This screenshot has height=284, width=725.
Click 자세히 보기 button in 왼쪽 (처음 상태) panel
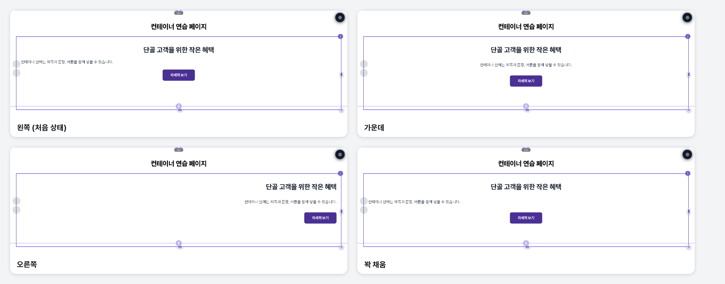[x=179, y=75]
